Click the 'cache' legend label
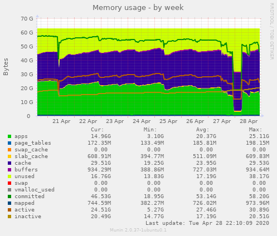Image resolution: width=277 pixels, height=236 pixels. tap(23, 163)
